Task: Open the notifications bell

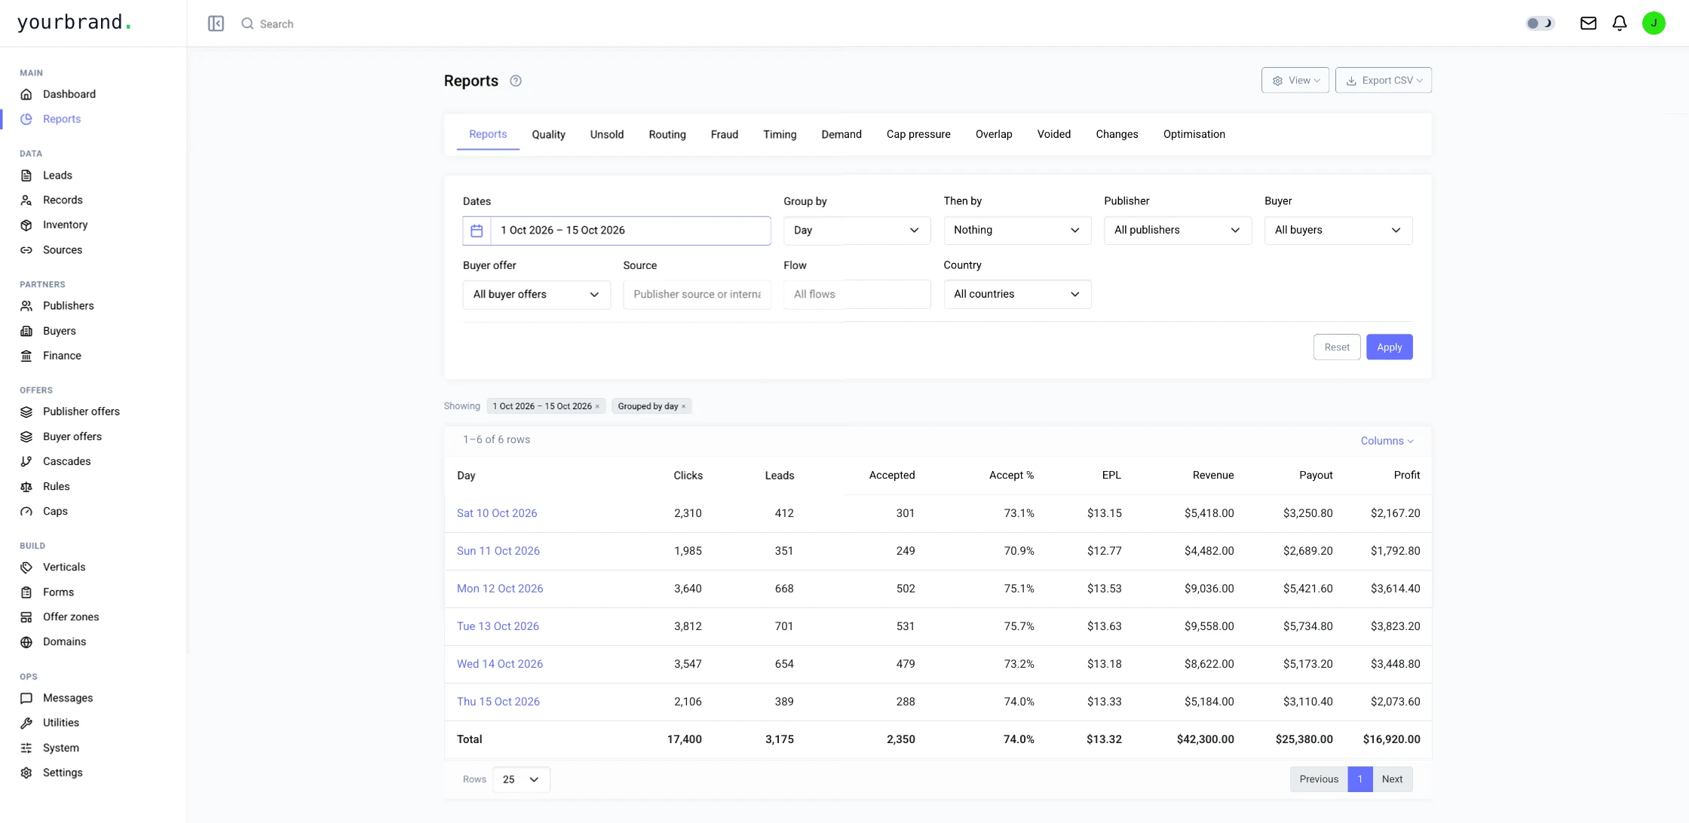Action: (x=1620, y=23)
